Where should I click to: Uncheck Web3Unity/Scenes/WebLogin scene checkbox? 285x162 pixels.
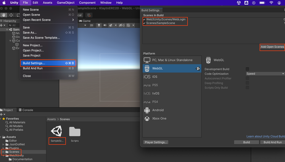coord(144,19)
